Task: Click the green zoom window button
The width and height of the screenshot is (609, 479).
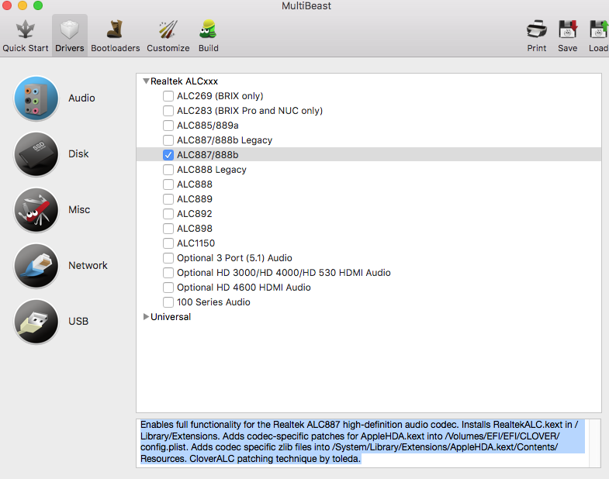Action: 38,5
